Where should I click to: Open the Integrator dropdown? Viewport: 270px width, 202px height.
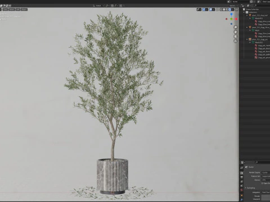point(265,192)
